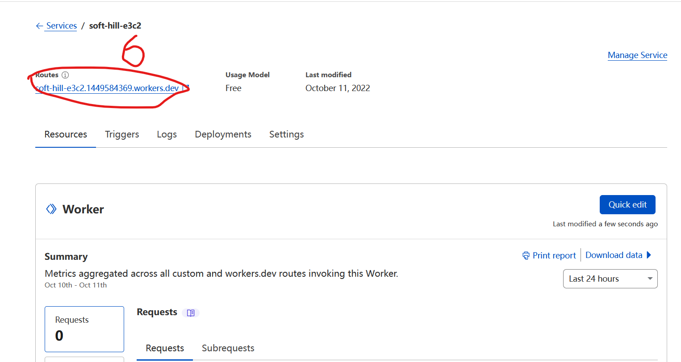Open the Triggers tab
This screenshot has width=681, height=362.
click(122, 134)
